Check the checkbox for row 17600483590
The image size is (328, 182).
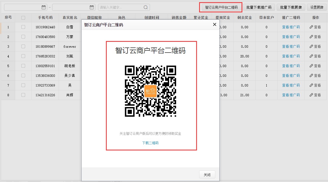23,37
